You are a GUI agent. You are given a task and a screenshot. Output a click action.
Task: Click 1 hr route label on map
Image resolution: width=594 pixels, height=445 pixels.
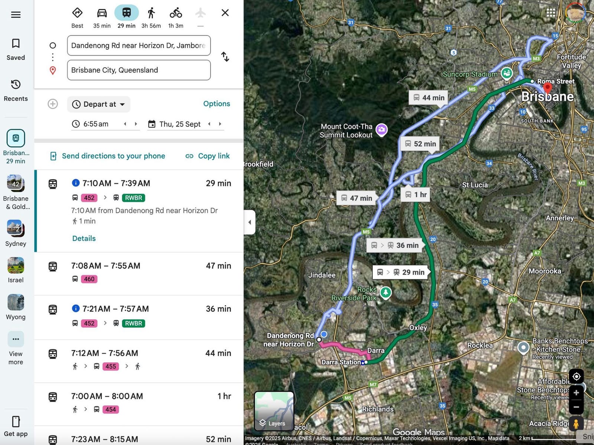pos(415,194)
